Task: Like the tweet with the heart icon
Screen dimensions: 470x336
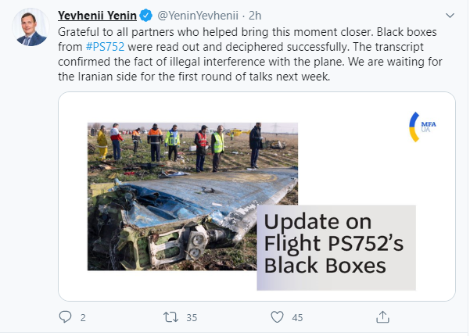Action: (x=276, y=316)
